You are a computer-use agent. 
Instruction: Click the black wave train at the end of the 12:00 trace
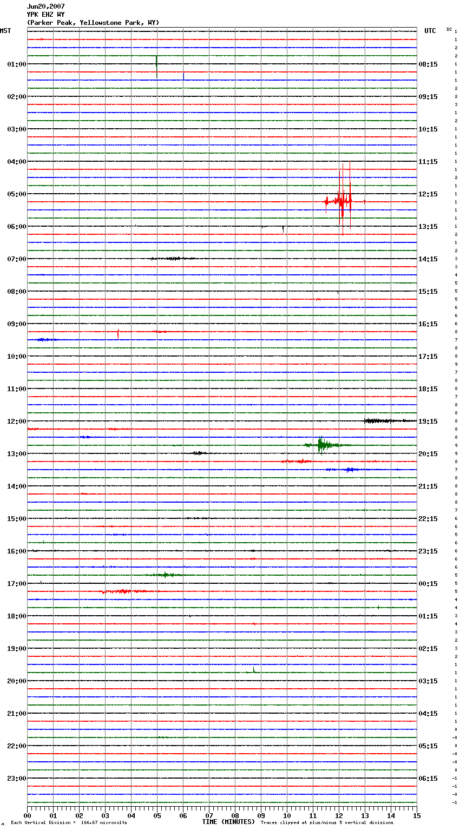tap(390, 420)
